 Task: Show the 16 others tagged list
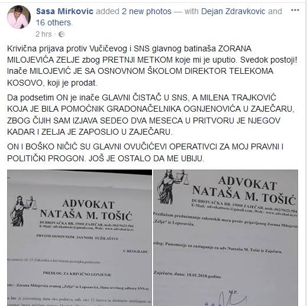coord(53,22)
